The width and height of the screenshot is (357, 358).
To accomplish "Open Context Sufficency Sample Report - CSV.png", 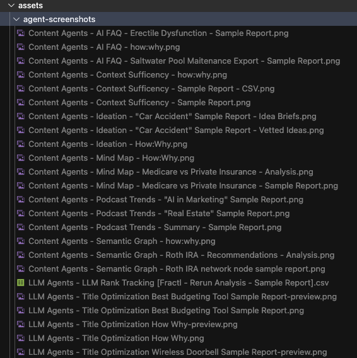I will pos(151,89).
